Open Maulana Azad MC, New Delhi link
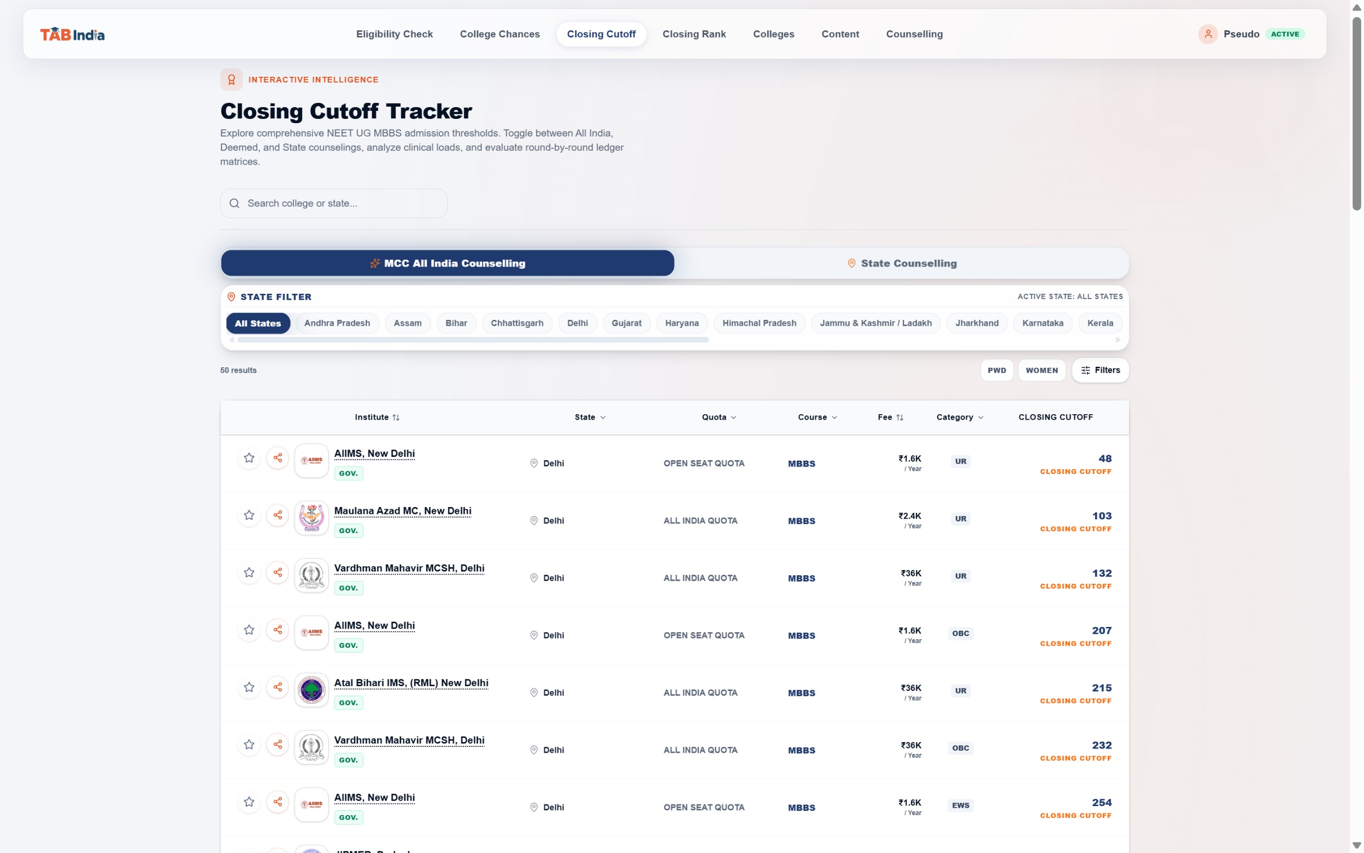The height and width of the screenshot is (853, 1364). pos(402,511)
